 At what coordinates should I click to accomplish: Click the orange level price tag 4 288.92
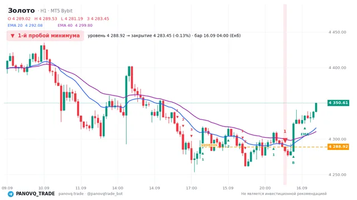tap(338, 147)
